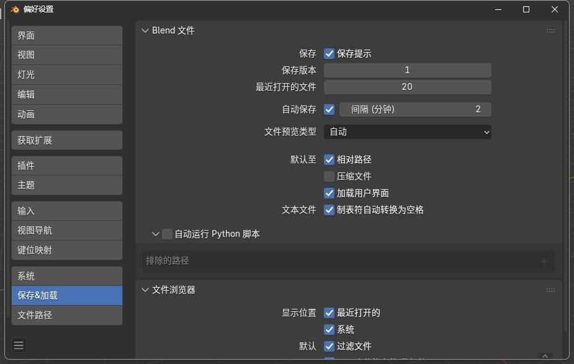The image size is (574, 364).
Task: Collapse the 自动运行 Python 脚本 subpanel chevron
Action: [x=156, y=234]
